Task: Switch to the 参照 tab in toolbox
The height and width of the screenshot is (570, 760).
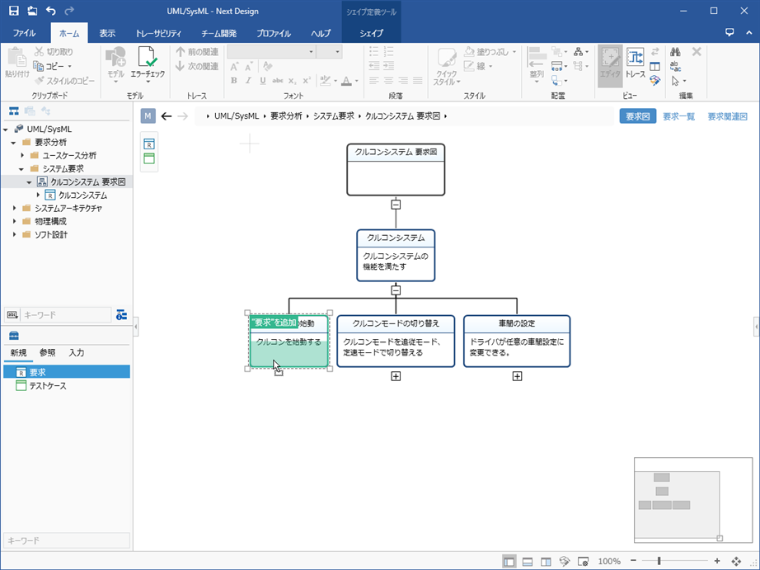Action: pos(48,353)
